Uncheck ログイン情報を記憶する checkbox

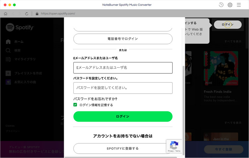(75, 105)
